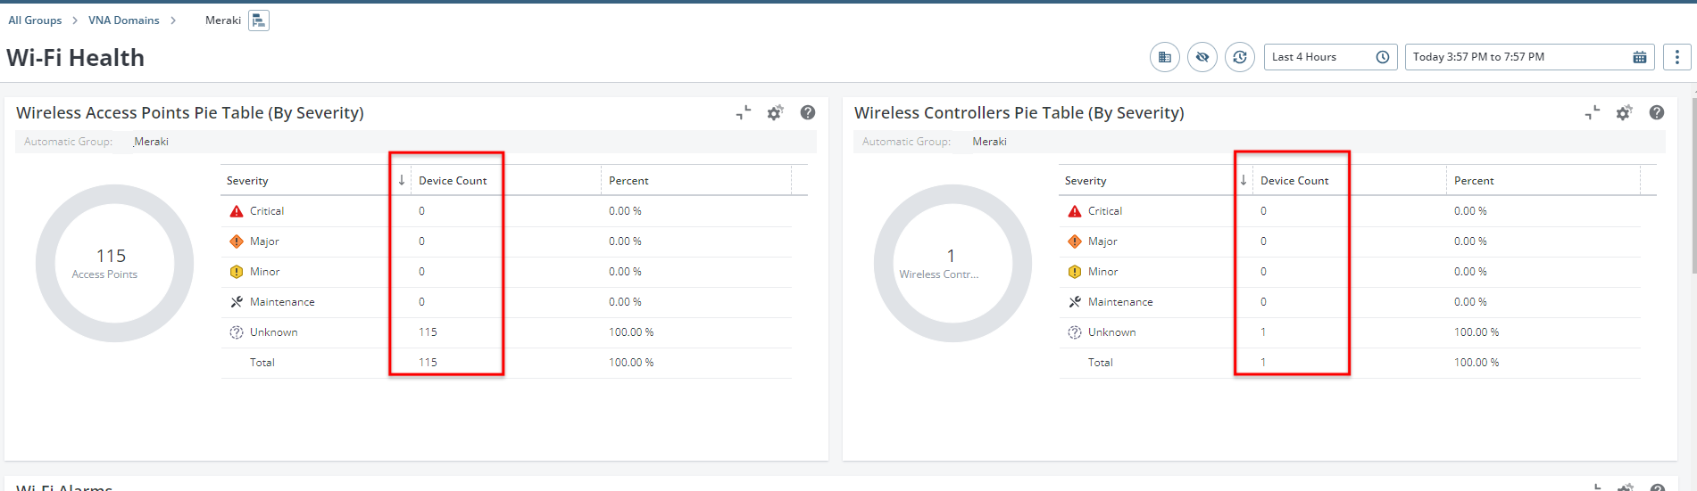Viewport: 1697px width, 491px height.
Task: Toggle the crossed-eye visibility button
Action: point(1202,57)
